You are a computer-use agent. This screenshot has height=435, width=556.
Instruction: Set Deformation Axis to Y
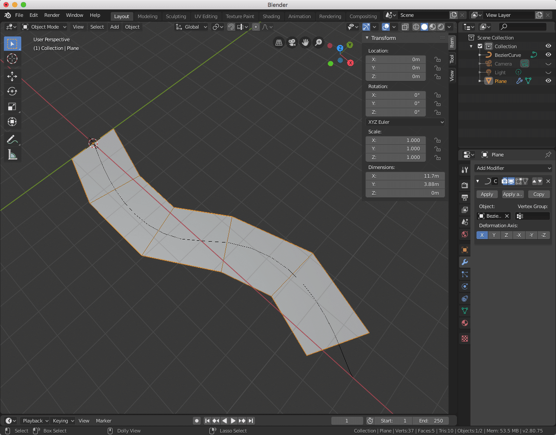pos(494,235)
